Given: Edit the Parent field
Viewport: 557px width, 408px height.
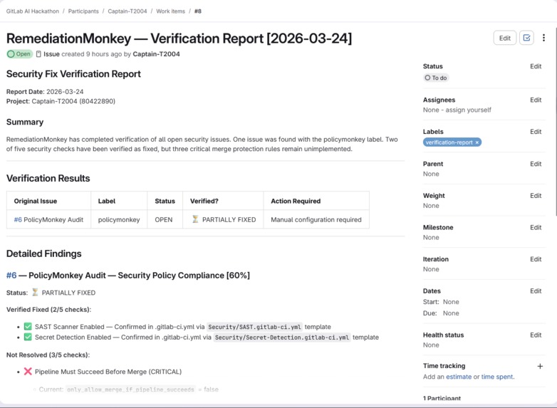Looking at the screenshot, I should pos(536,164).
